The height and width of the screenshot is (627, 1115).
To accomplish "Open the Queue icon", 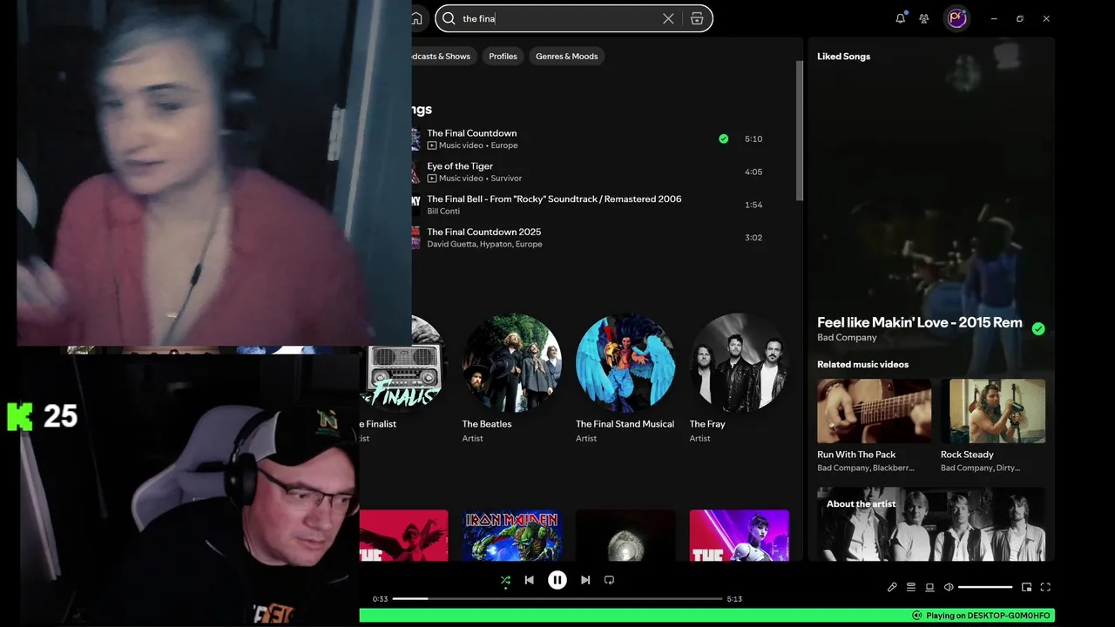I will pos(911,587).
